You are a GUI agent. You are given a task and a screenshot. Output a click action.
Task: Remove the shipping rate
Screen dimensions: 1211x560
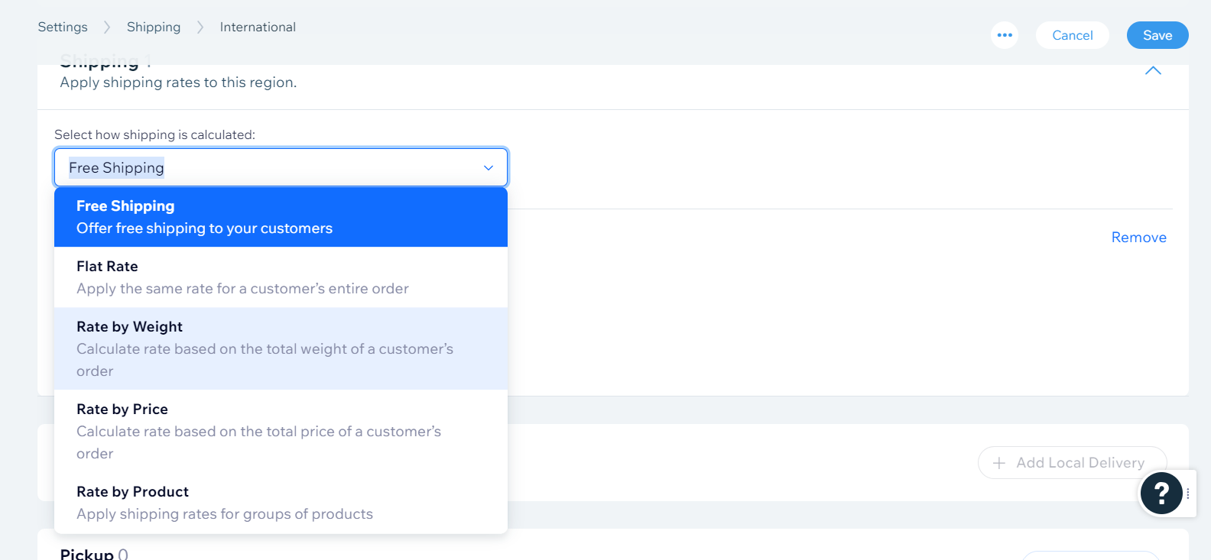(x=1138, y=237)
